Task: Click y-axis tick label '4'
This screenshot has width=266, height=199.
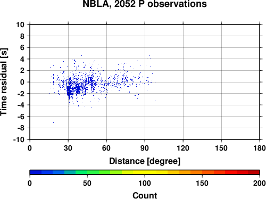Action: (x=22, y=59)
